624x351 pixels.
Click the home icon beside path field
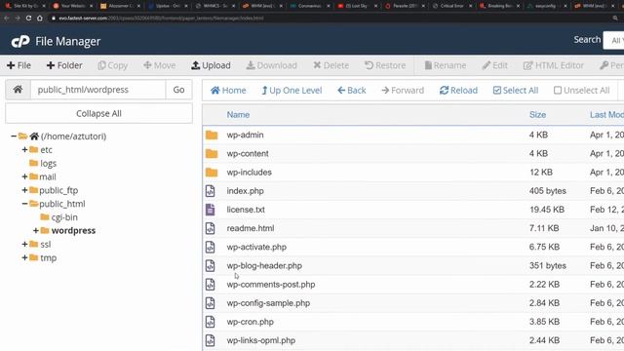[18, 90]
